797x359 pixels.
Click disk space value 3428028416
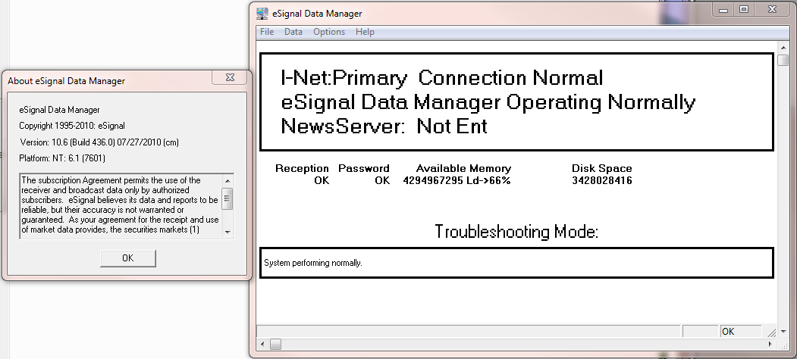tap(602, 180)
